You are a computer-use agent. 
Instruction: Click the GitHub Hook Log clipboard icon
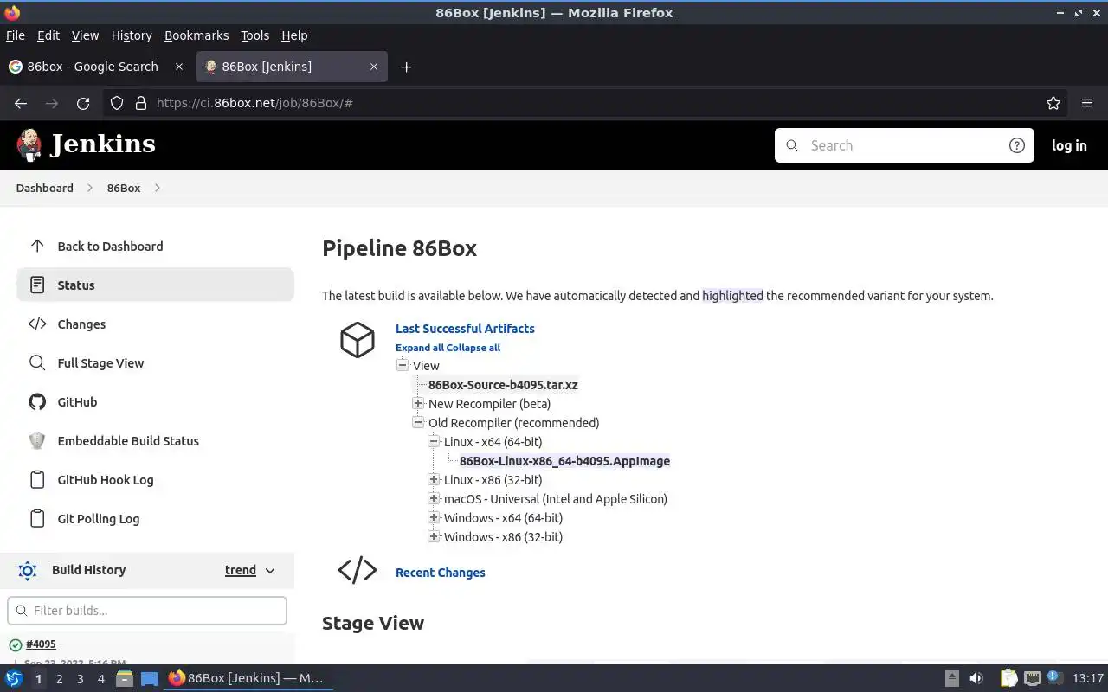(37, 480)
